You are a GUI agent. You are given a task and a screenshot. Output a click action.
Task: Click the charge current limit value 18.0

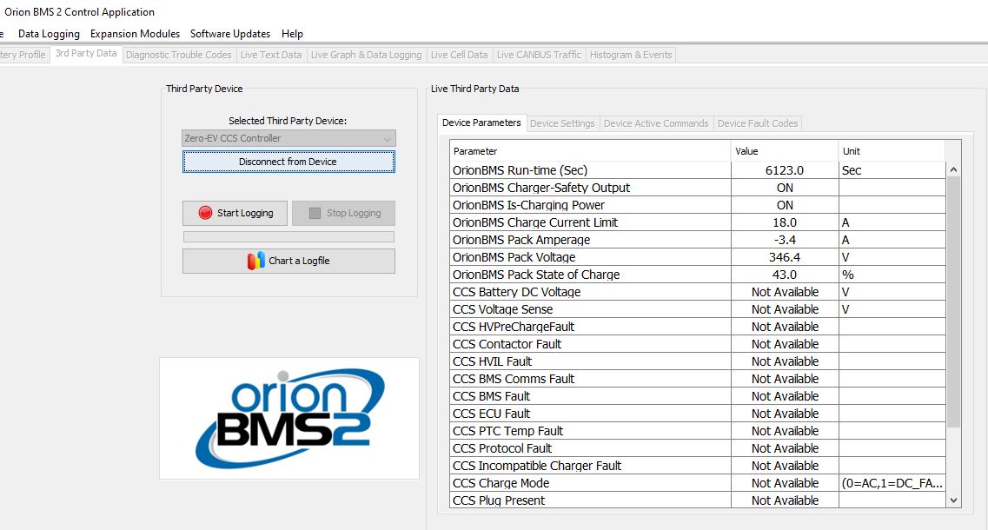785,222
